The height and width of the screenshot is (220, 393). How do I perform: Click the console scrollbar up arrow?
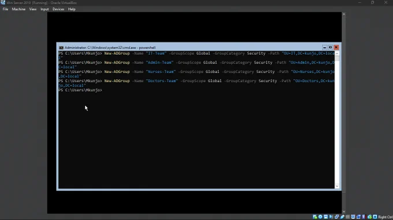click(337, 53)
